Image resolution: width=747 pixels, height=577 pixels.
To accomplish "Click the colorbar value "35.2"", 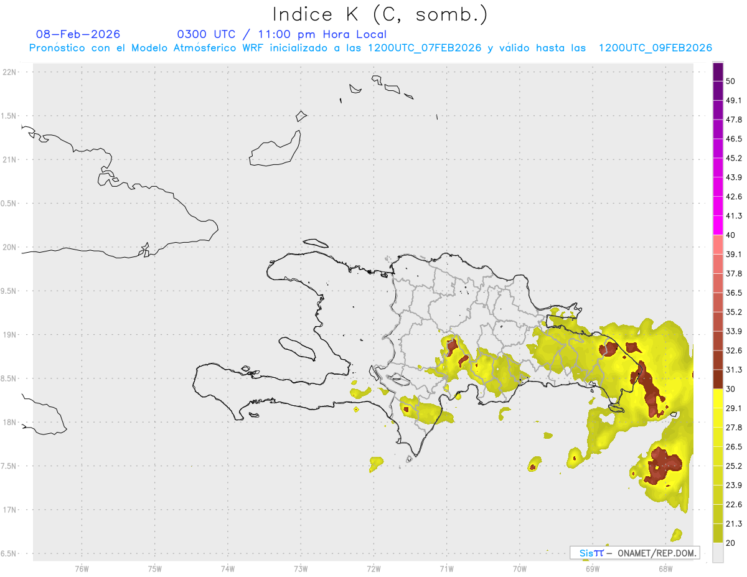I will pos(734,312).
